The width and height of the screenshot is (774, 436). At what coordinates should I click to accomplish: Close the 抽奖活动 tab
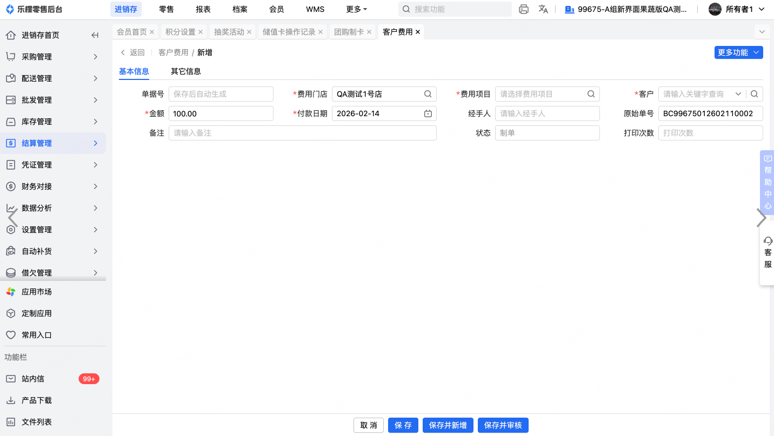point(249,32)
